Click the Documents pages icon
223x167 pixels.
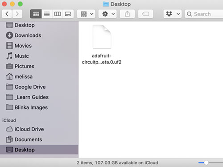[x=9, y=139]
